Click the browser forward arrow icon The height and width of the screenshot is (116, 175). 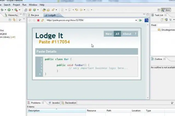point(34,20)
